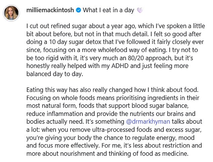Click the "What I eat in a day" title
The image size is (213, 162).
pyautogui.click(x=108, y=10)
